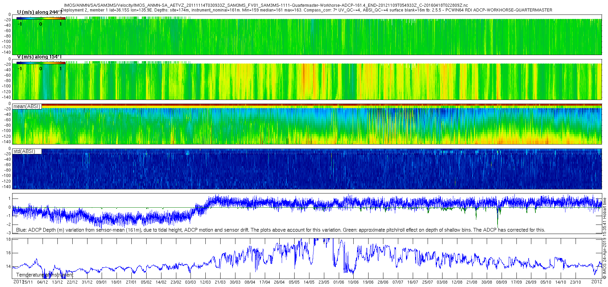Screen dimensions: 608x287
Task: Click the '12/03' date tick label
Action: point(205,282)
